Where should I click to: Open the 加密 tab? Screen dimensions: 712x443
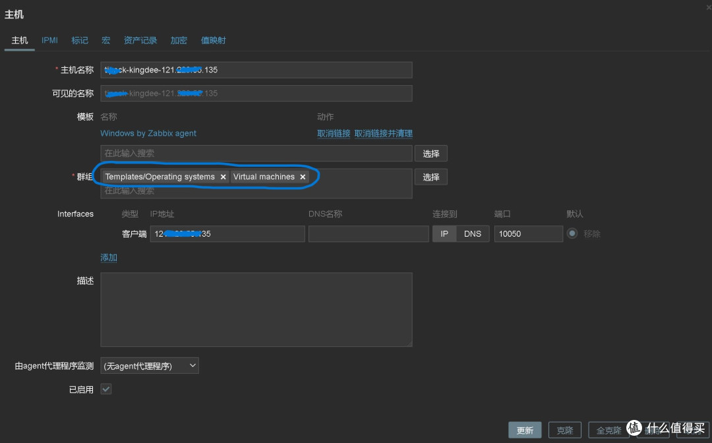point(179,40)
